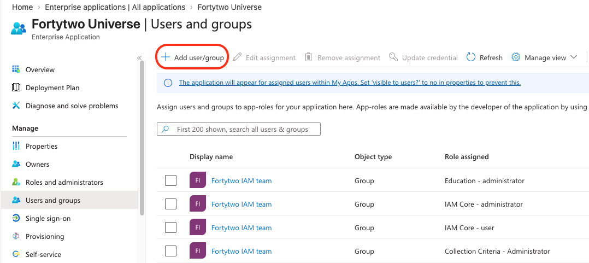Click the Update credential key icon
This screenshot has height=263, width=589.
click(393, 57)
